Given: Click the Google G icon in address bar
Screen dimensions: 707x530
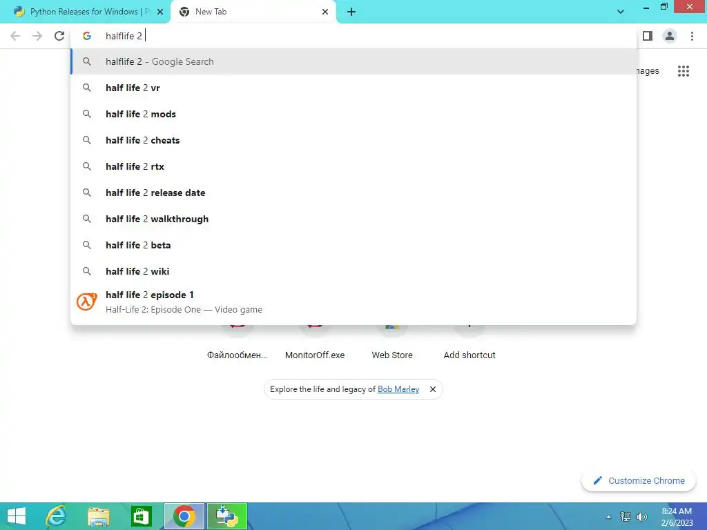Looking at the screenshot, I should tap(86, 36).
